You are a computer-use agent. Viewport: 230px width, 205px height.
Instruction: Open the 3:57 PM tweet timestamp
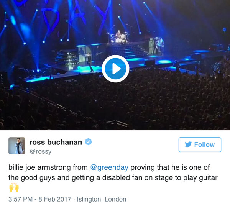click(x=21, y=199)
